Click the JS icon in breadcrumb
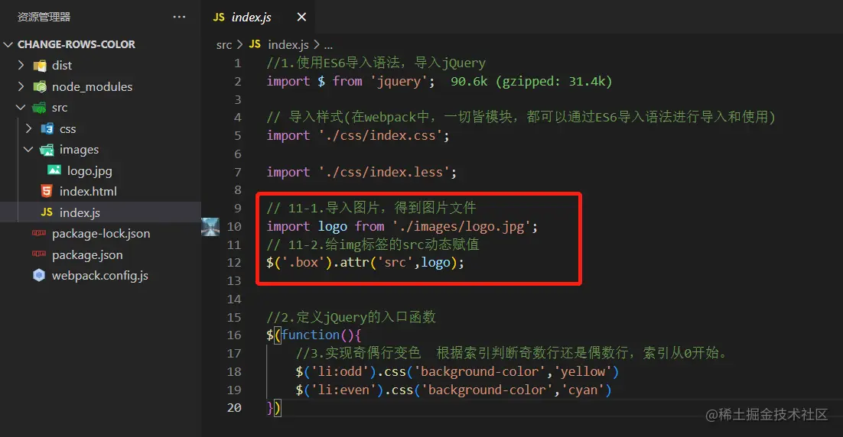843x437 pixels. (255, 44)
